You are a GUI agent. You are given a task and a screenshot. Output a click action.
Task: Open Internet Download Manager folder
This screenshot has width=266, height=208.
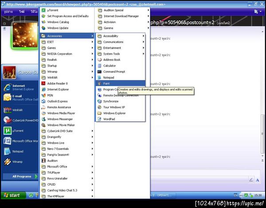[x=123, y=16]
